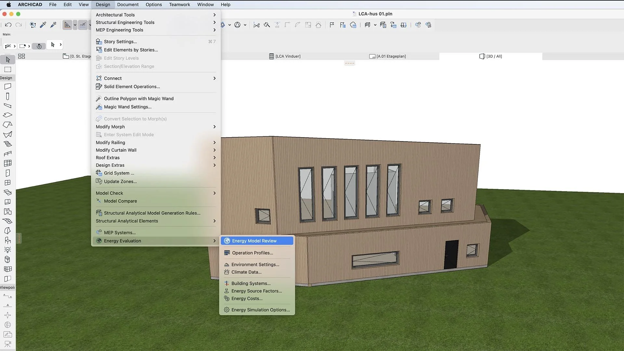Select the eyedropper Pick Up Parameters tool

[x=43, y=25]
